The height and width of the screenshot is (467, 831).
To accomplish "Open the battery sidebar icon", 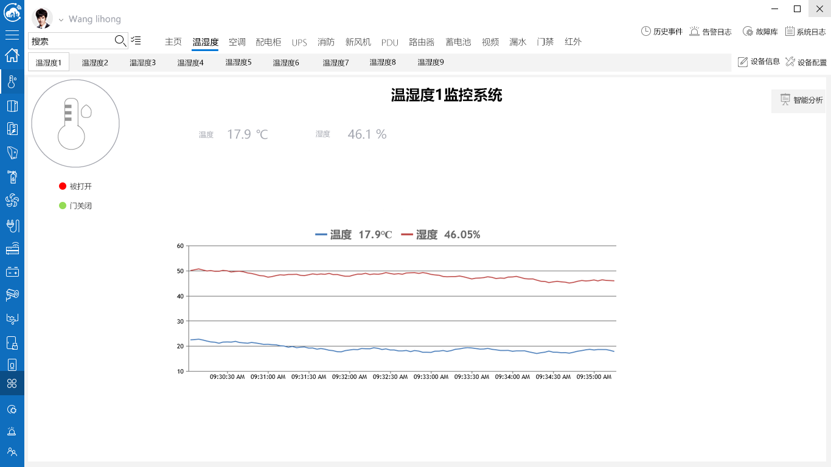I will pyautogui.click(x=12, y=272).
